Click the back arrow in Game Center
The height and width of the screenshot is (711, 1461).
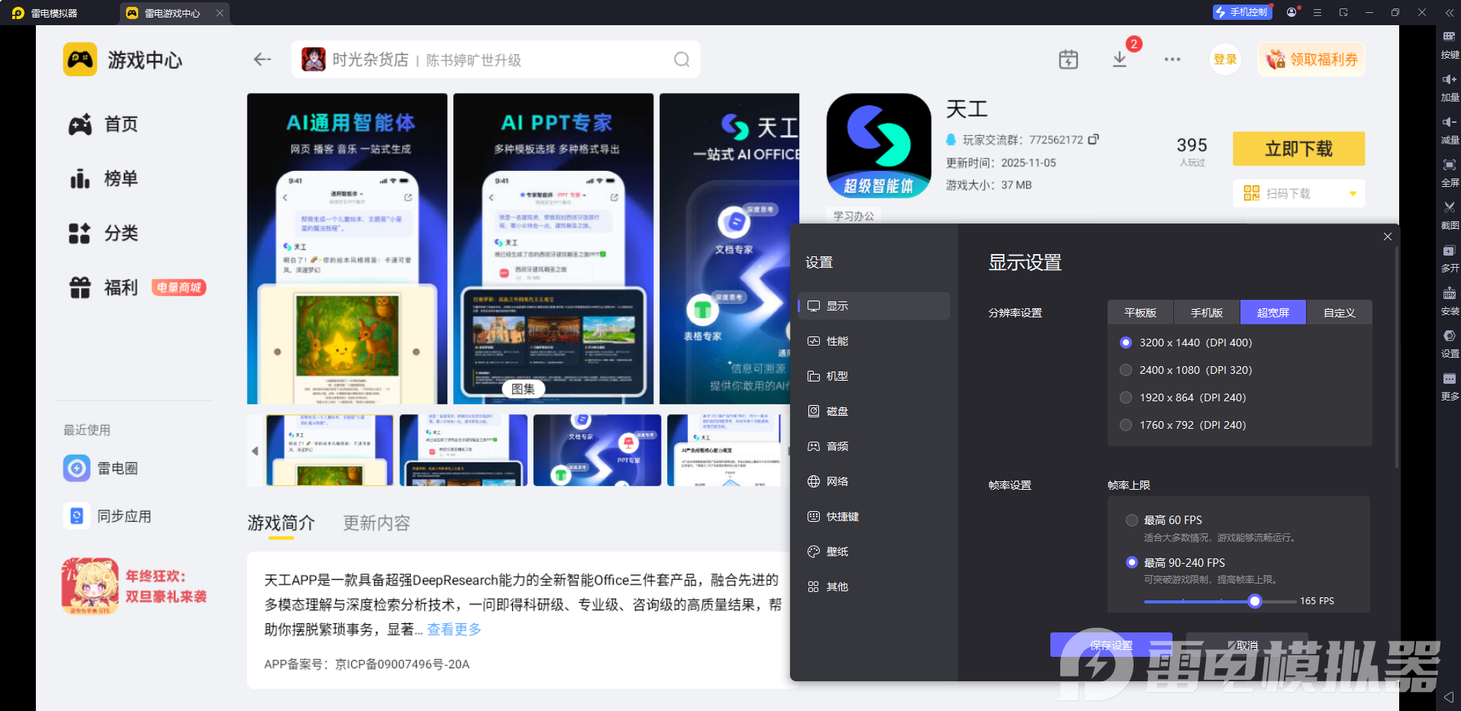click(x=263, y=60)
